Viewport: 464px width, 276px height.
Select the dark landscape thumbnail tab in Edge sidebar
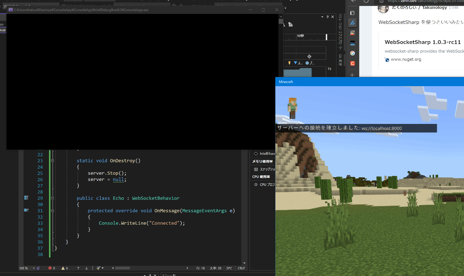pyautogui.click(x=352, y=43)
